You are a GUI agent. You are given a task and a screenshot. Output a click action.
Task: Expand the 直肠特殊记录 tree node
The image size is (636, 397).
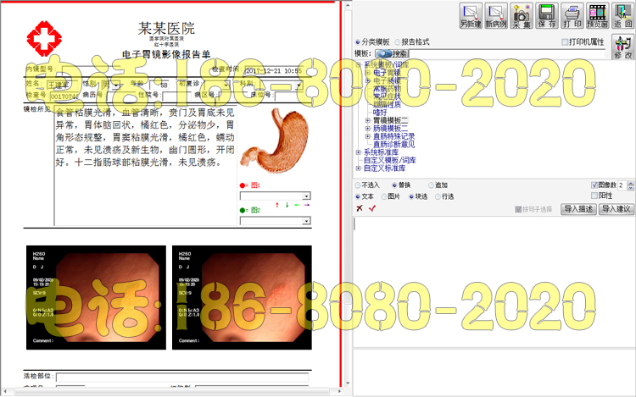point(367,136)
